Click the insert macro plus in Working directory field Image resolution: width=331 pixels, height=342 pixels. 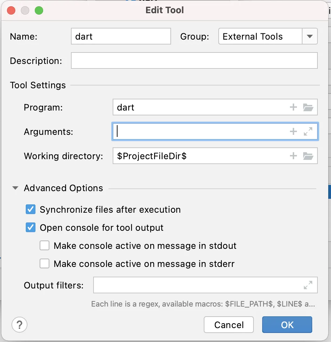(x=293, y=156)
